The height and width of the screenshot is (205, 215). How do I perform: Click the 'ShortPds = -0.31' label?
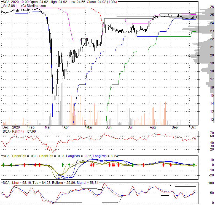pyautogui.click(x=52, y=156)
